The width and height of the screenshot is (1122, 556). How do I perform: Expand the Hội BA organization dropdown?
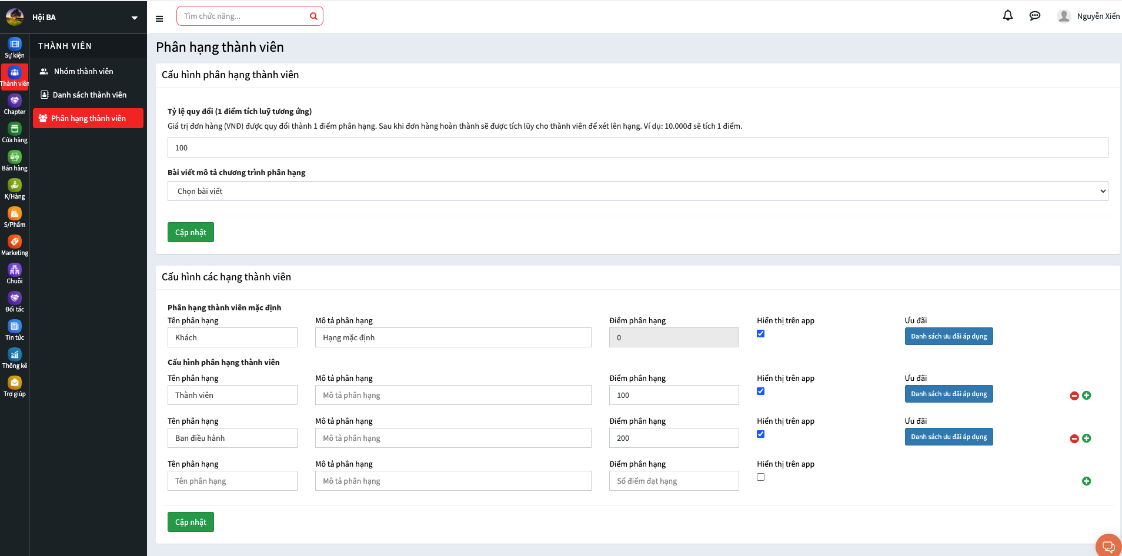coord(134,18)
